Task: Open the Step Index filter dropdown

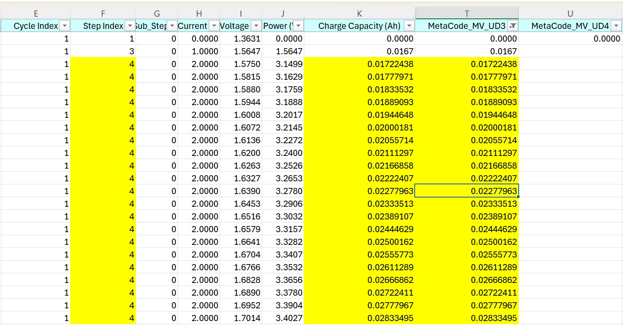Action: (x=130, y=26)
